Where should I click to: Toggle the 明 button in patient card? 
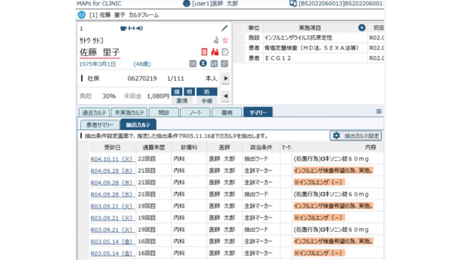coord(189,92)
